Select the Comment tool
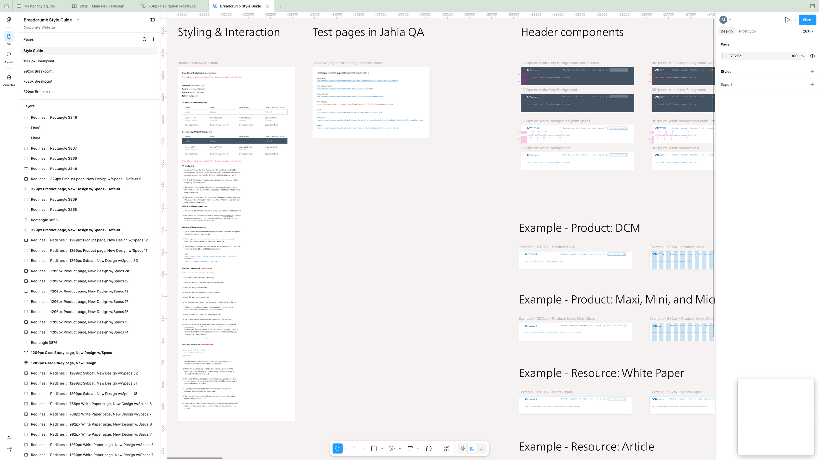Screen dimensions: 819x460 (429, 449)
